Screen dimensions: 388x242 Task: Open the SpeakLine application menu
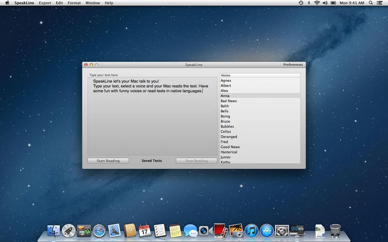24,3
